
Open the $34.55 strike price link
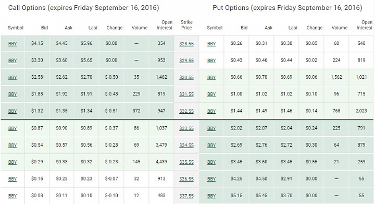click(186, 146)
